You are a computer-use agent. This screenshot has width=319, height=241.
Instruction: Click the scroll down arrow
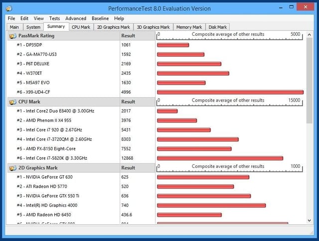pyautogui.click(x=309, y=221)
